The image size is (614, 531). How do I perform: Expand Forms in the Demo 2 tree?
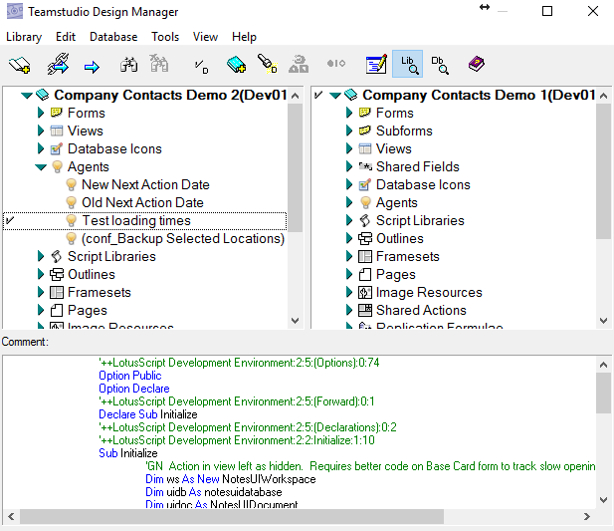[x=41, y=113]
